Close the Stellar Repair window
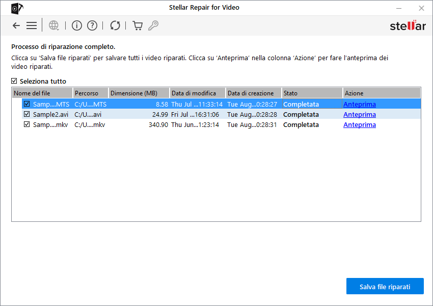The image size is (433, 306). coord(421,8)
